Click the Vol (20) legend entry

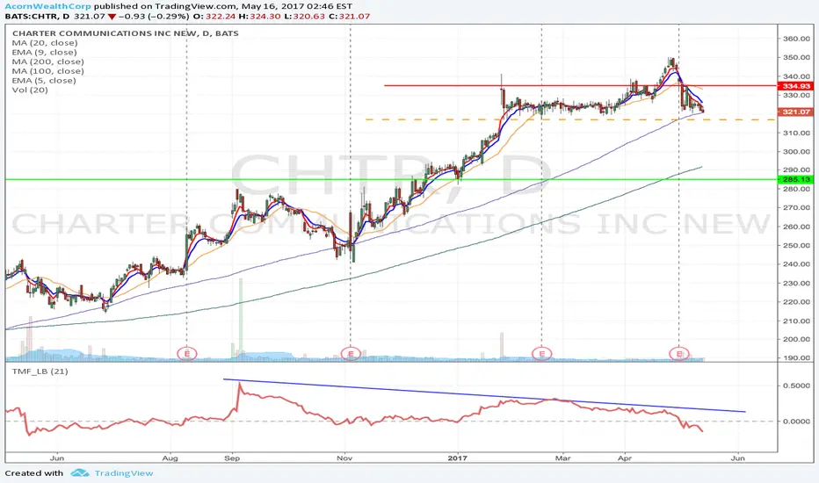(x=30, y=90)
